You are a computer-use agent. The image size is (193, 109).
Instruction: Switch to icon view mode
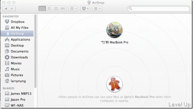tap(42, 9)
